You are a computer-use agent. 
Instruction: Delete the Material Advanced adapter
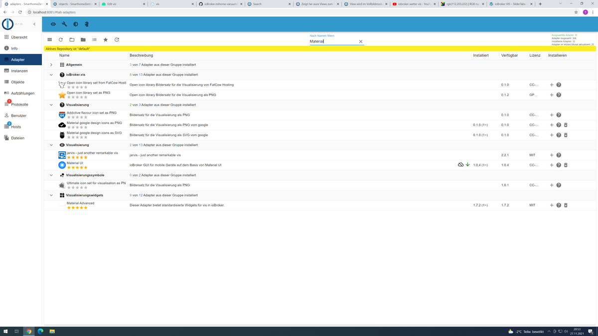[566, 205]
